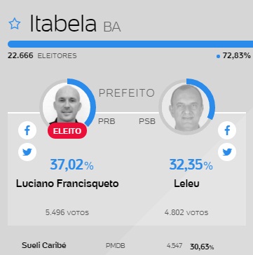253x255 pixels.
Task: Click the 72,83% turnout indicator
Action: coord(233,56)
